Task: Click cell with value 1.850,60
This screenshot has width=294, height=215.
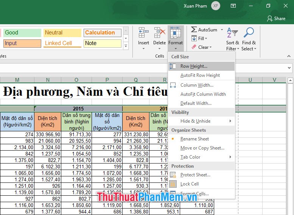Action: (76, 205)
